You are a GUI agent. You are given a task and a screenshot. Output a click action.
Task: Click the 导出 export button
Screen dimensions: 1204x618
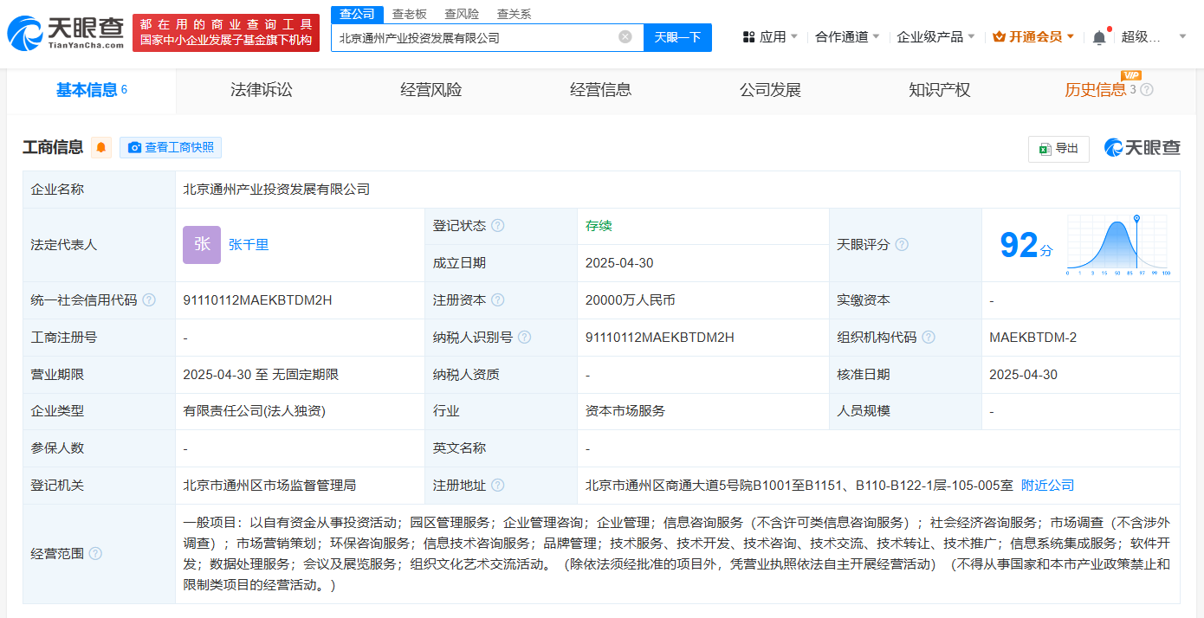pyautogui.click(x=1058, y=148)
